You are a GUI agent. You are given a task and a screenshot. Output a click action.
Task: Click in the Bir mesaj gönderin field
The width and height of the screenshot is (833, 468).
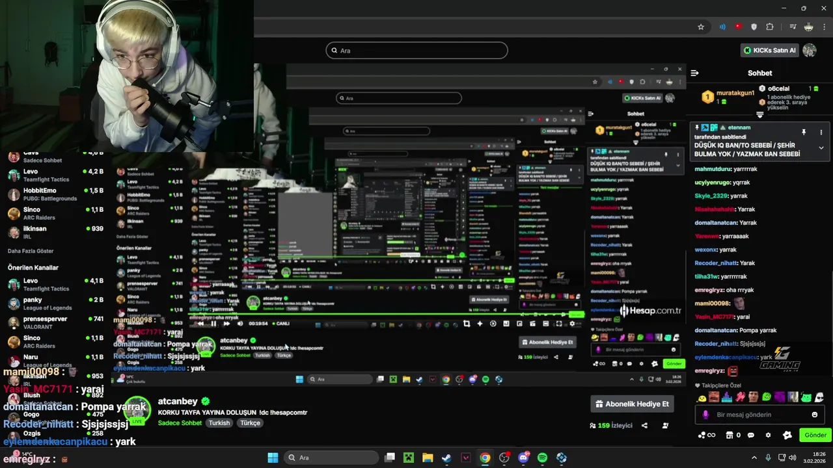[760, 415]
